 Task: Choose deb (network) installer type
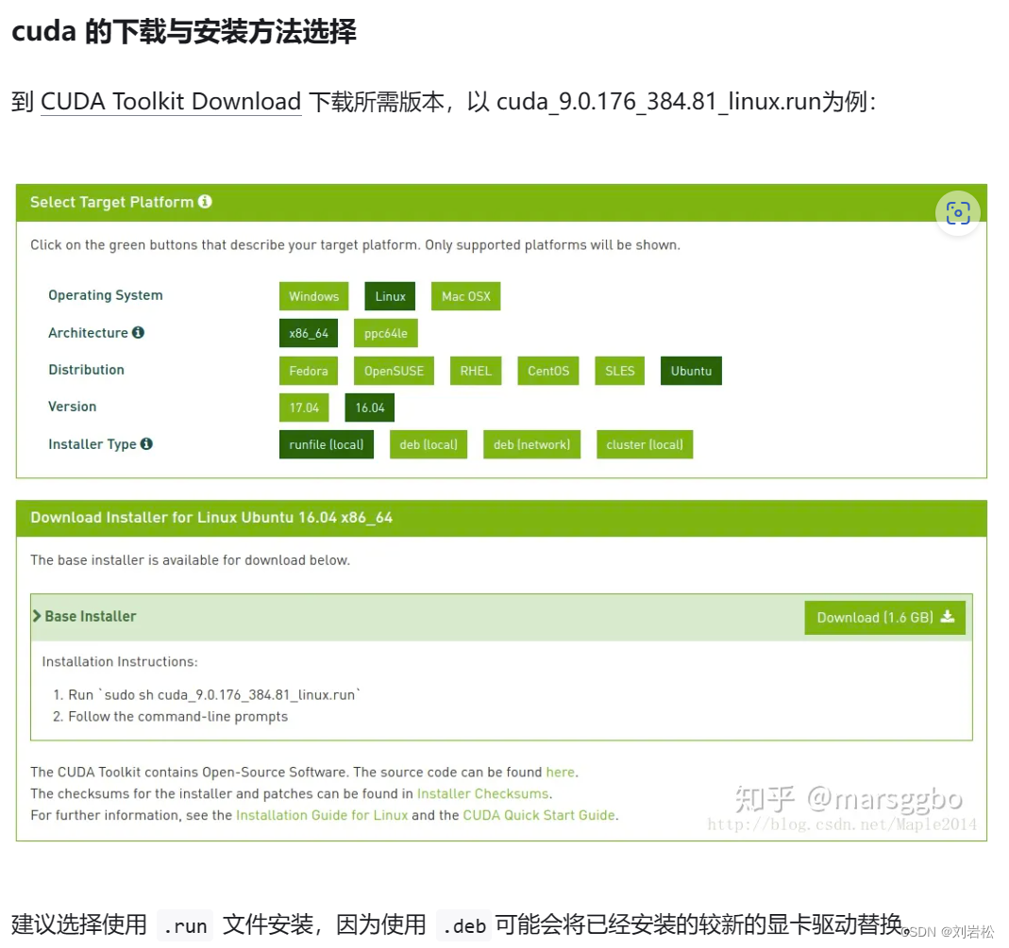(531, 443)
